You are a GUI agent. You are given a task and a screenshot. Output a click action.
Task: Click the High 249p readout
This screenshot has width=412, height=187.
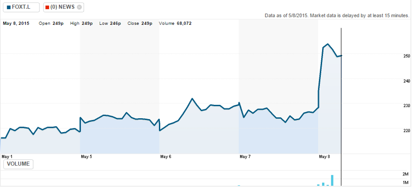click(82, 23)
